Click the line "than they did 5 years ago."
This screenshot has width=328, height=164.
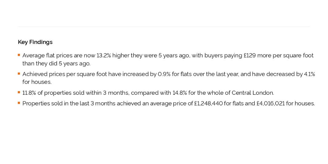coord(56,63)
